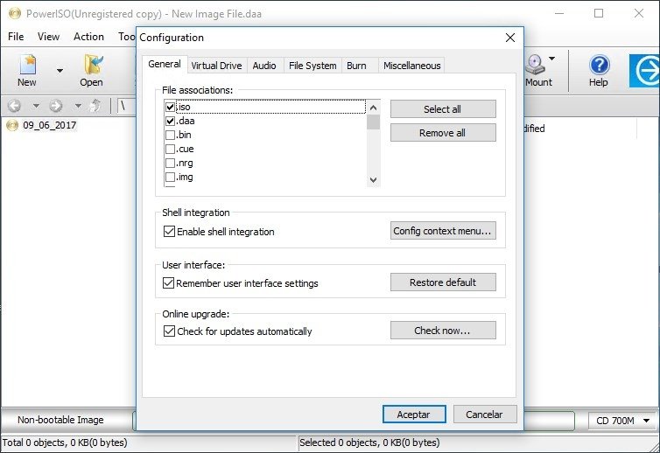Confirm with the Aceptar button
The width and height of the screenshot is (660, 453).
pos(414,415)
